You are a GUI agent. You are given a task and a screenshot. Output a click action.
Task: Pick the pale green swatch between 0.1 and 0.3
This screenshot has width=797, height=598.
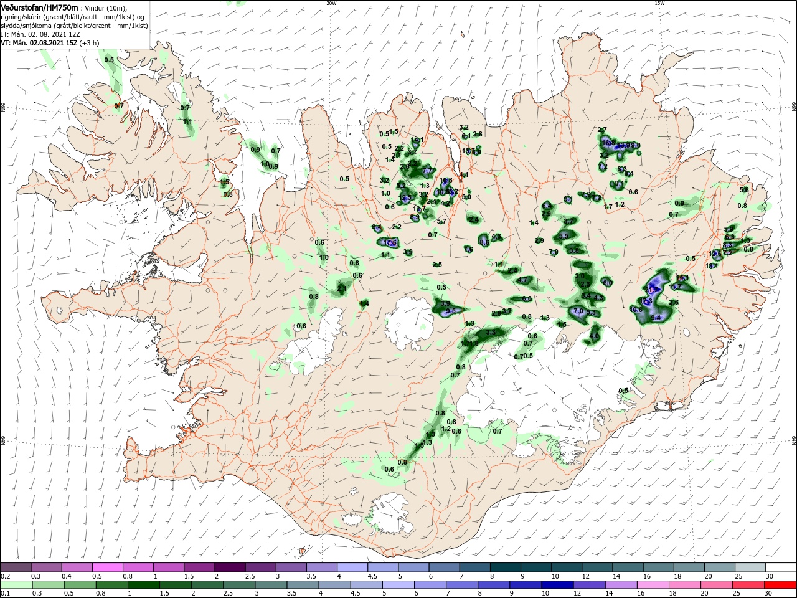pos(16,585)
